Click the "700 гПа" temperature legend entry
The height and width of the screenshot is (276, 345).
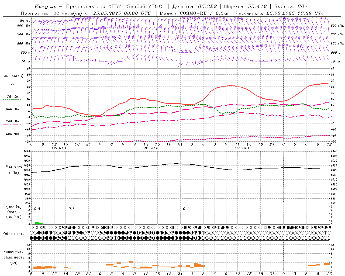13,122
